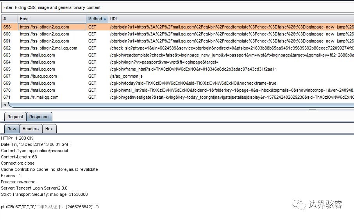Click the Date header line
Image resolution: width=354 pixels, height=220 pixels.
click(x=36, y=144)
